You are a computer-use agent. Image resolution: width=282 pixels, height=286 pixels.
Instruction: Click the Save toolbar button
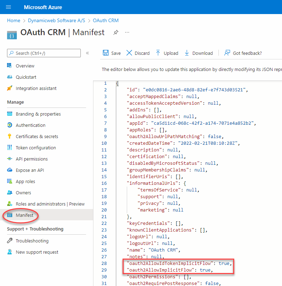(112, 53)
